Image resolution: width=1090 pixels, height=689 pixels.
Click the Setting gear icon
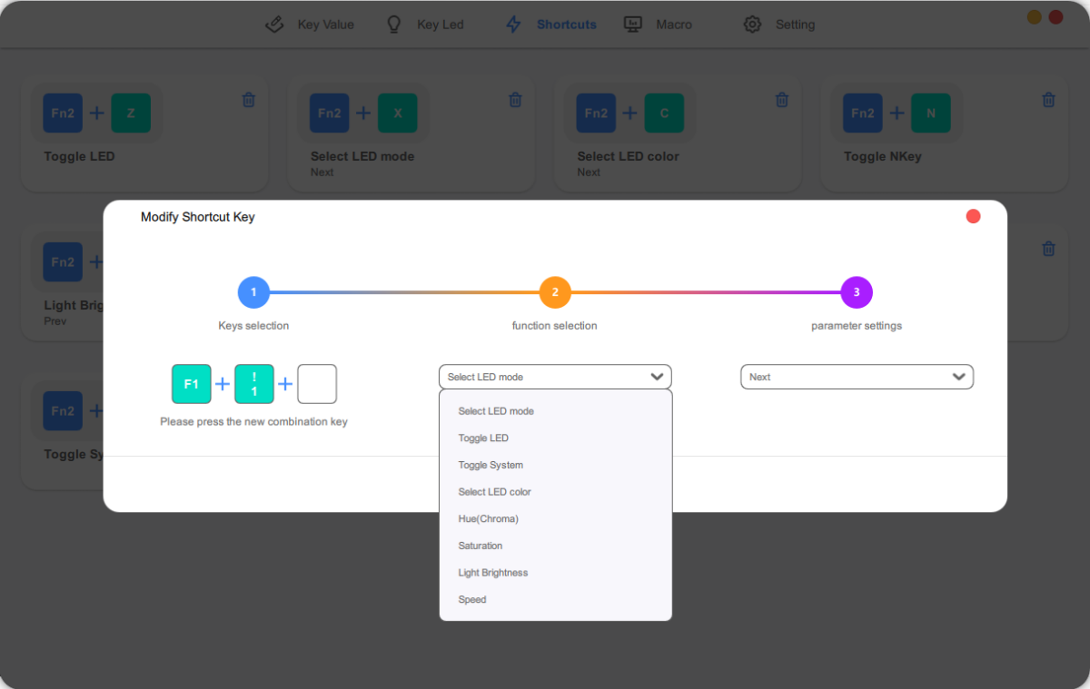coord(752,25)
